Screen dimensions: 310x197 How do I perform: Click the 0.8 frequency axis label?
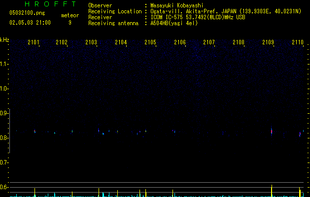click(x=4, y=138)
